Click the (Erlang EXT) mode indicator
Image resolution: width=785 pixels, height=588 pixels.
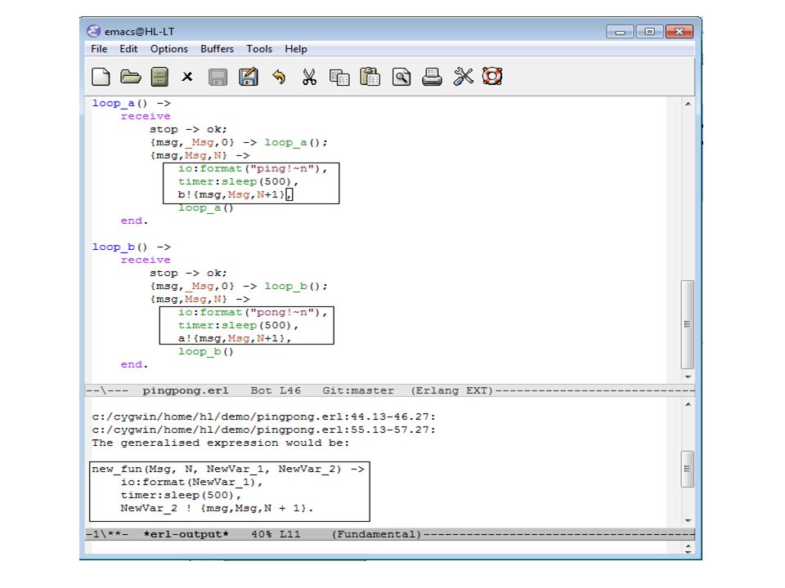(452, 390)
